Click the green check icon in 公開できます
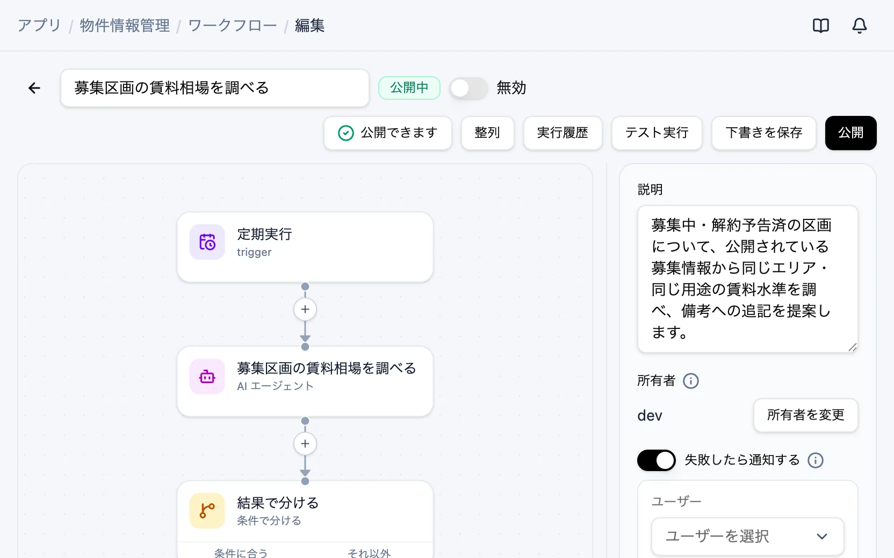894x558 pixels. tap(346, 133)
